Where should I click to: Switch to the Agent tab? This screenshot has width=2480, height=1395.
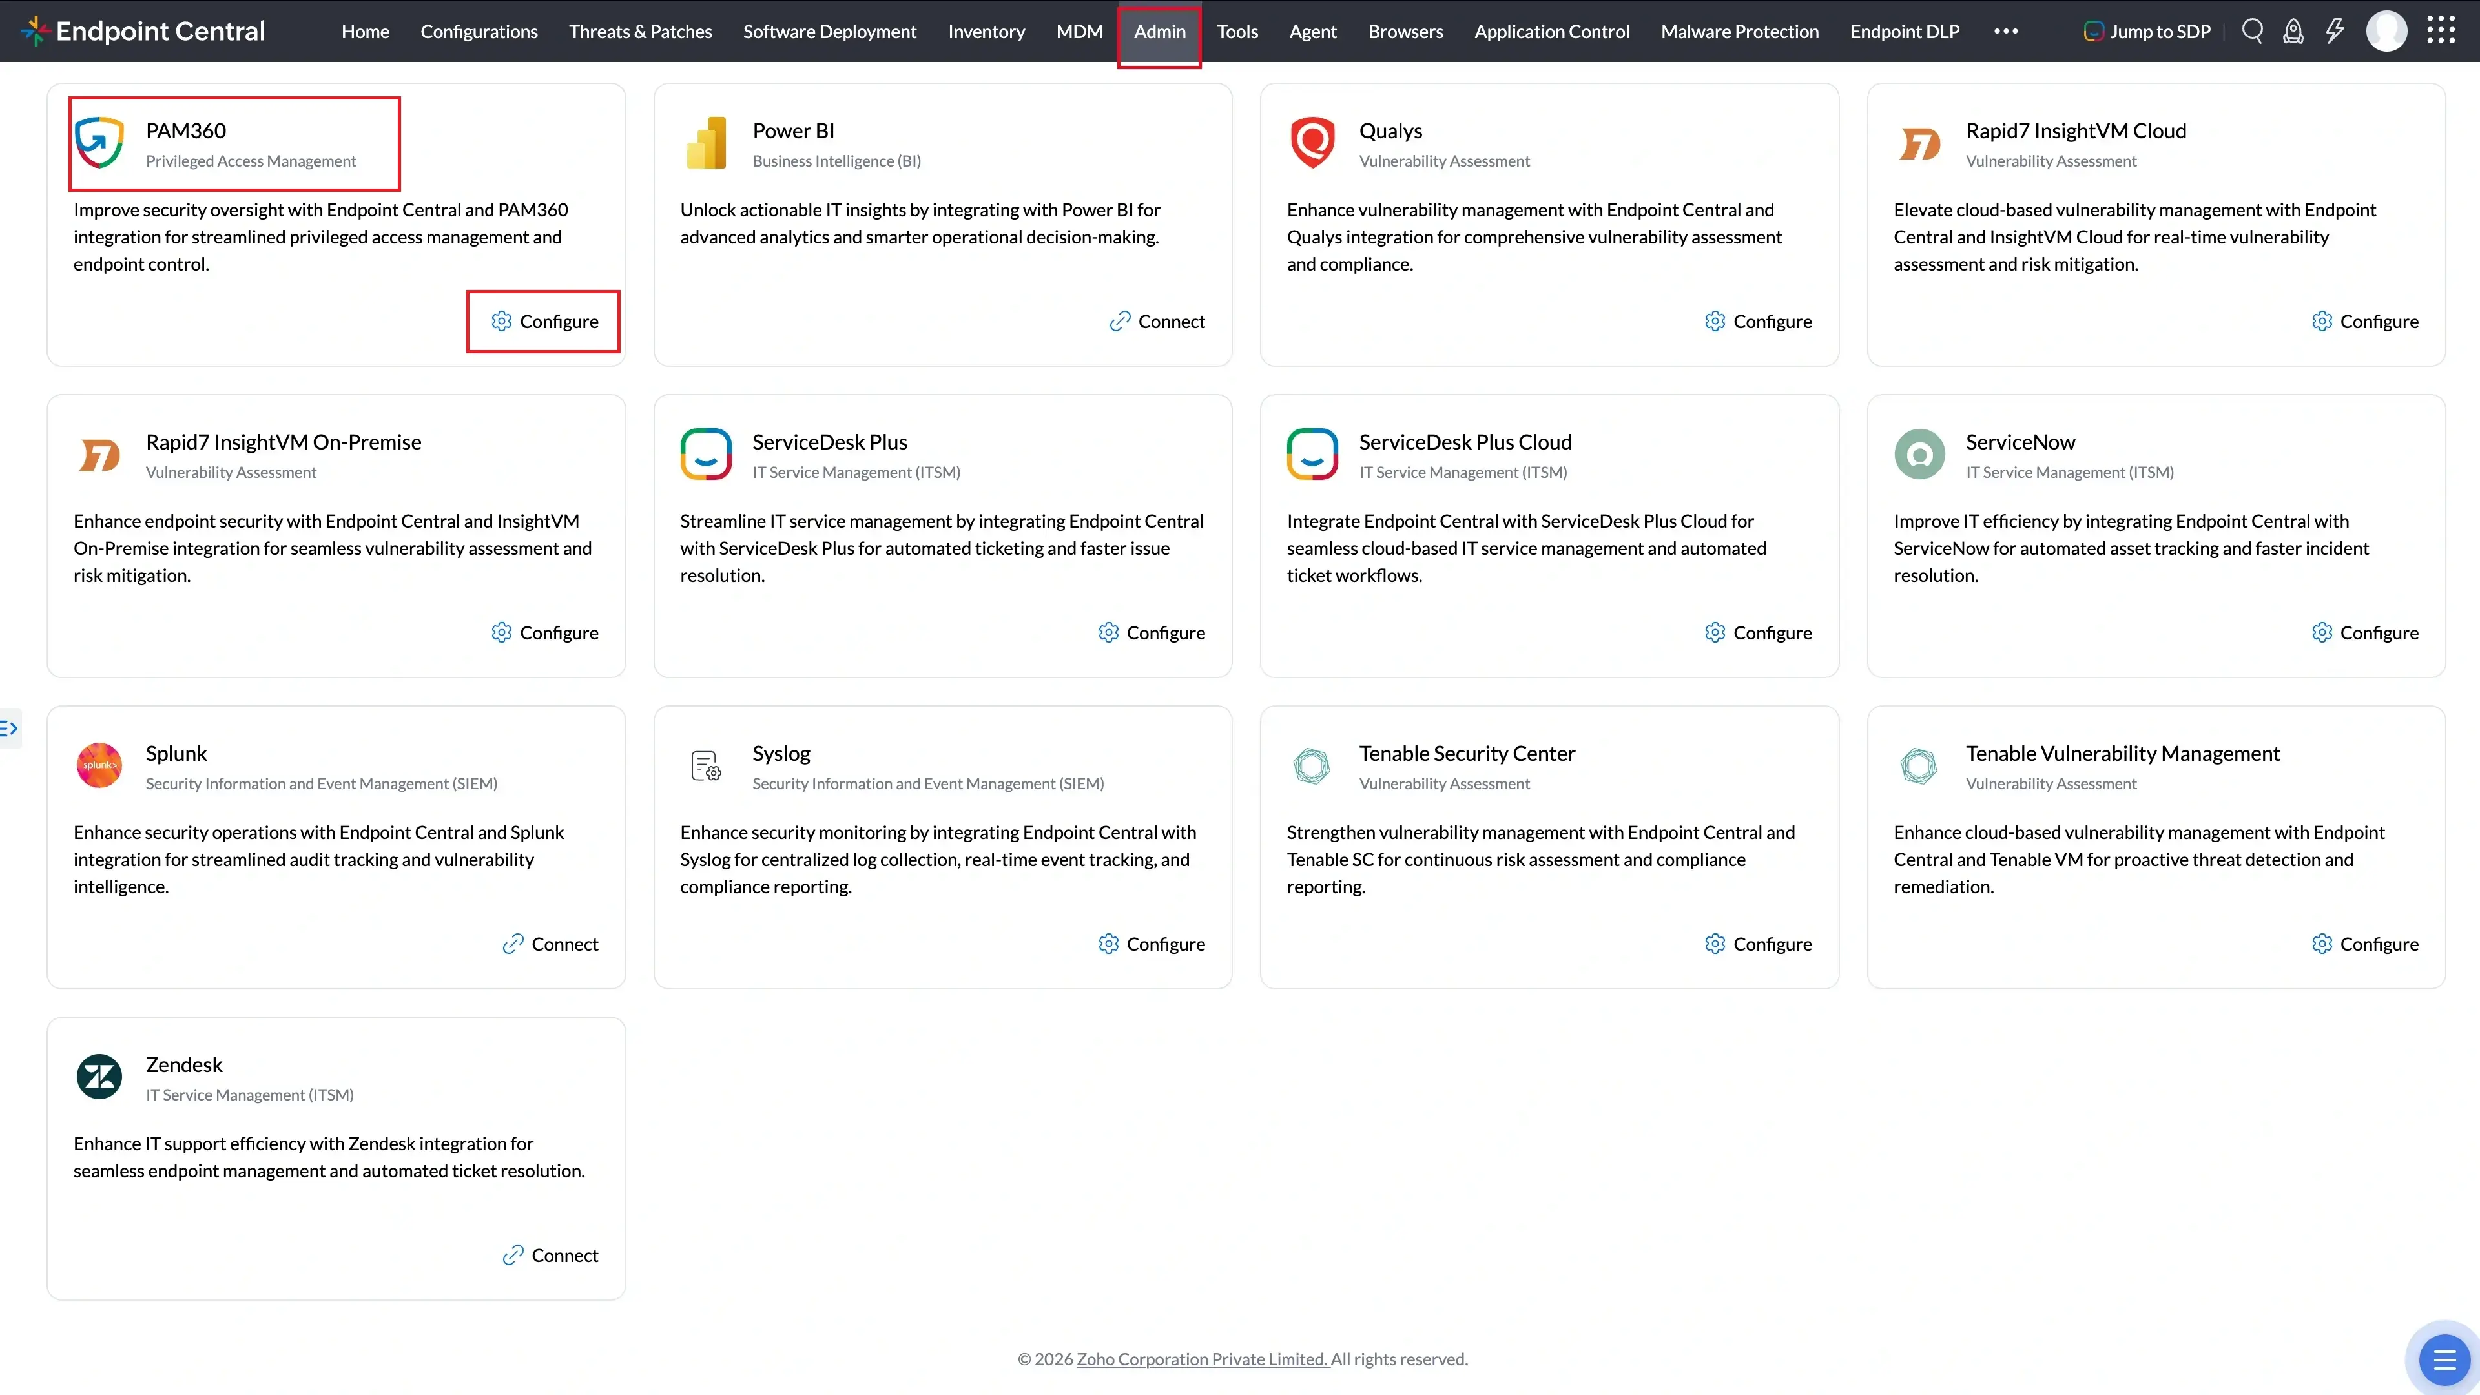point(1312,31)
